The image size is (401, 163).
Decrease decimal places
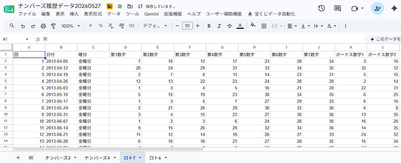111,26
